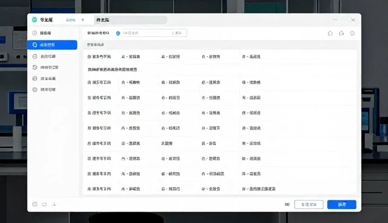Click the leading icon of the bottommost table row
Image resolution: width=388 pixels, height=223 pixels.
pyautogui.click(x=89, y=189)
